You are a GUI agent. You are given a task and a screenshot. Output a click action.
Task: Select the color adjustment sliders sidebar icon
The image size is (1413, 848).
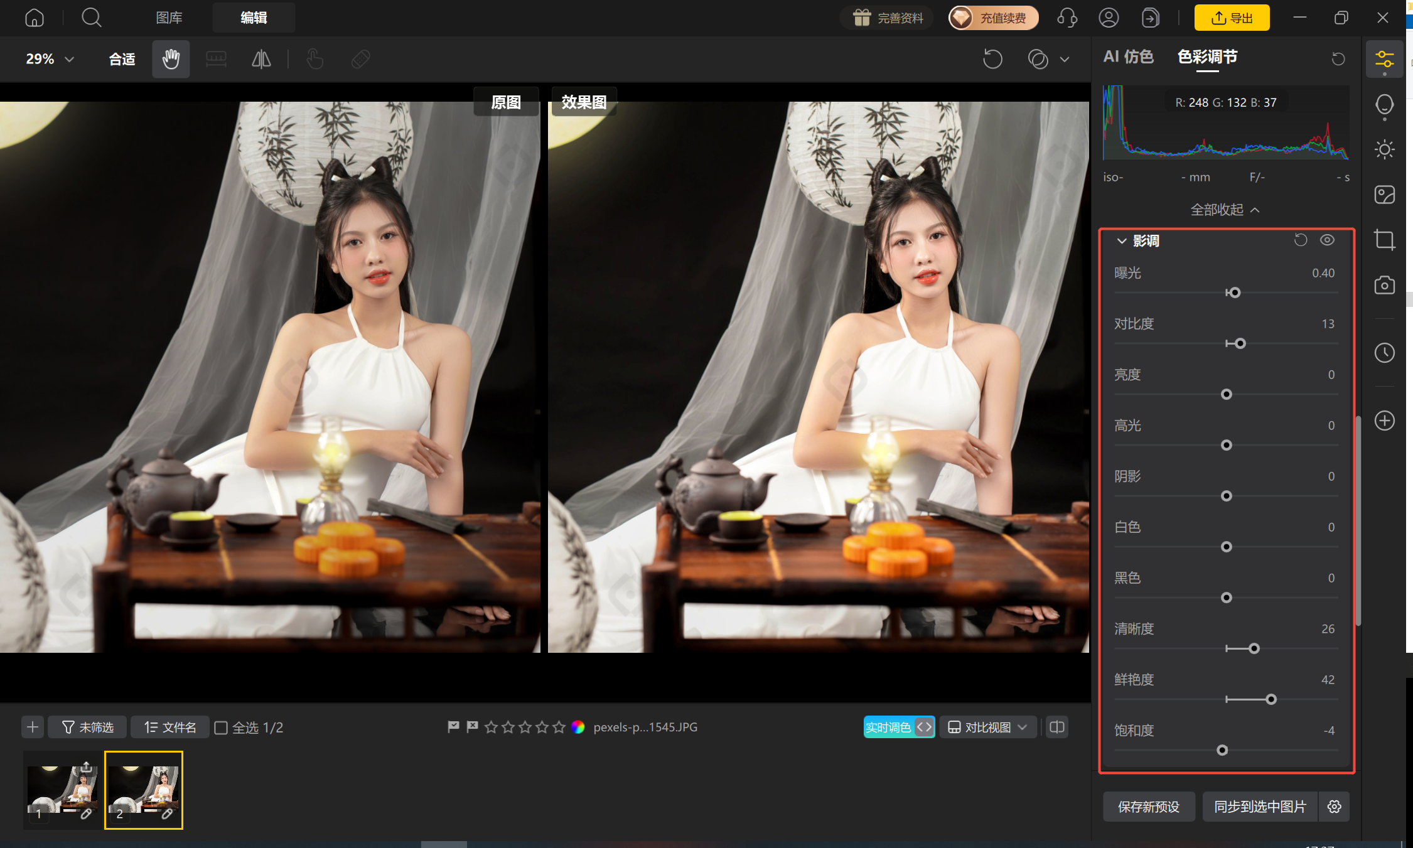coord(1384,60)
